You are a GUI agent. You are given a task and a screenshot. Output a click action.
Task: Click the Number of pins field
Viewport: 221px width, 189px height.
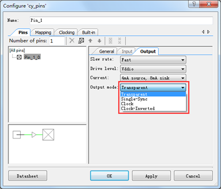pos(57,41)
